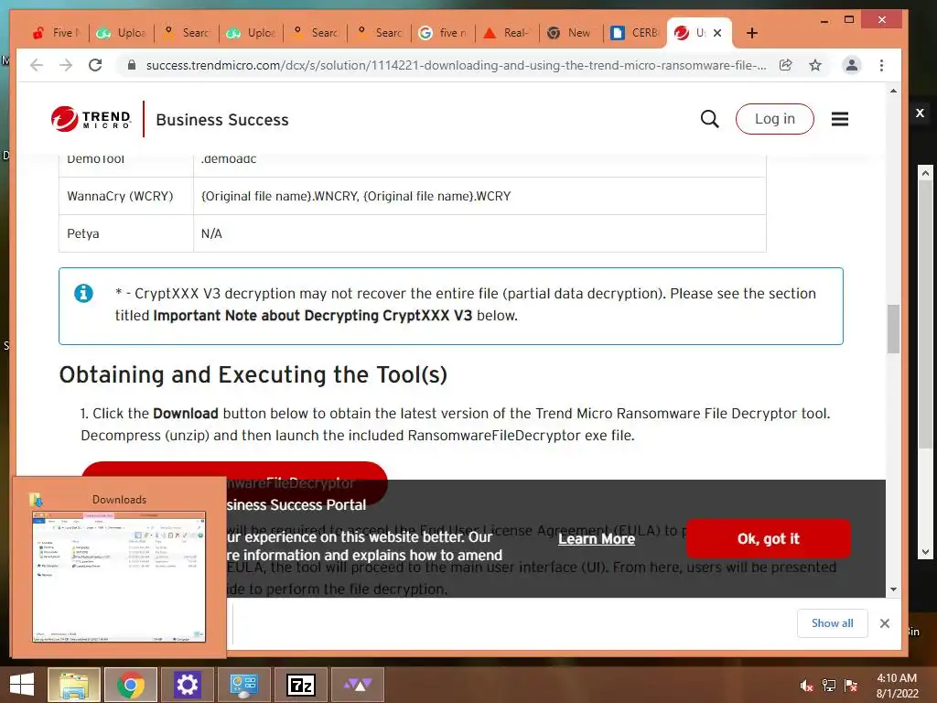Switch to the first 'Uploa' tab
Image resolution: width=937 pixels, height=703 pixels.
(122, 33)
